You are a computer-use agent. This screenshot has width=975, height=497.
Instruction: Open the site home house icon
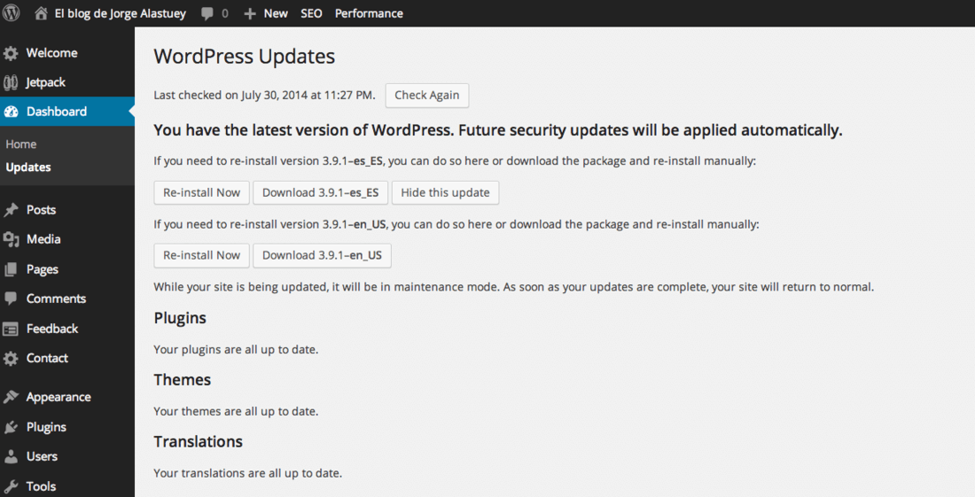point(41,13)
